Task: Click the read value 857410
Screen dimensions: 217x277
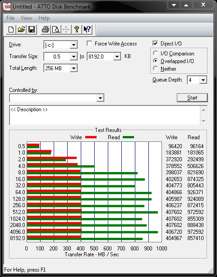Action: pos(195,238)
